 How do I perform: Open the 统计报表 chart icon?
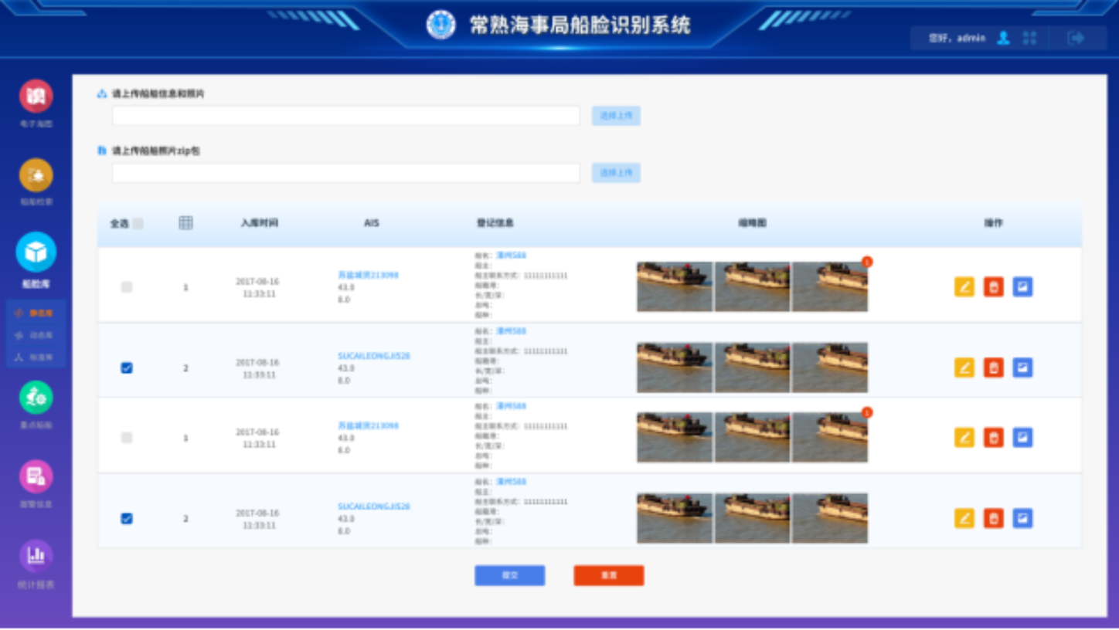[36, 555]
